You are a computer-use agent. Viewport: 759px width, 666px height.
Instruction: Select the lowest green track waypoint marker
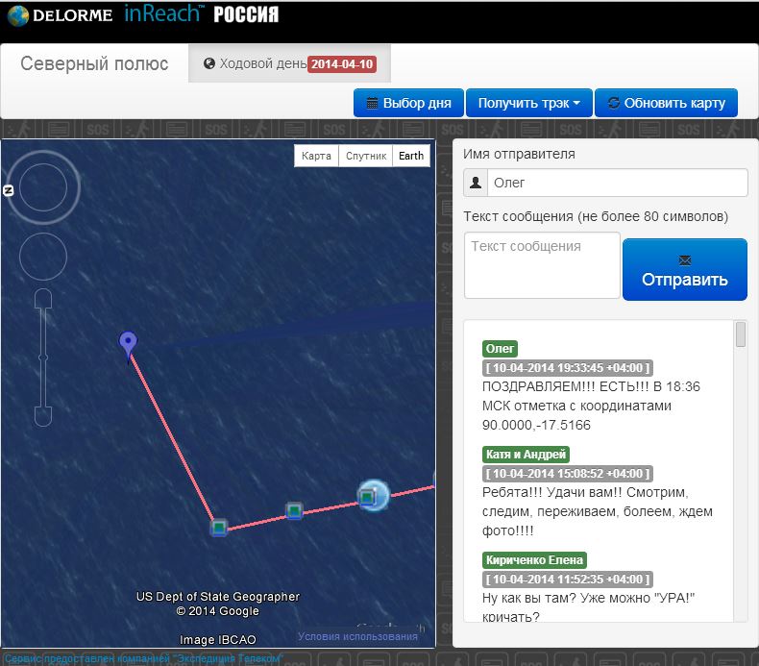click(219, 527)
